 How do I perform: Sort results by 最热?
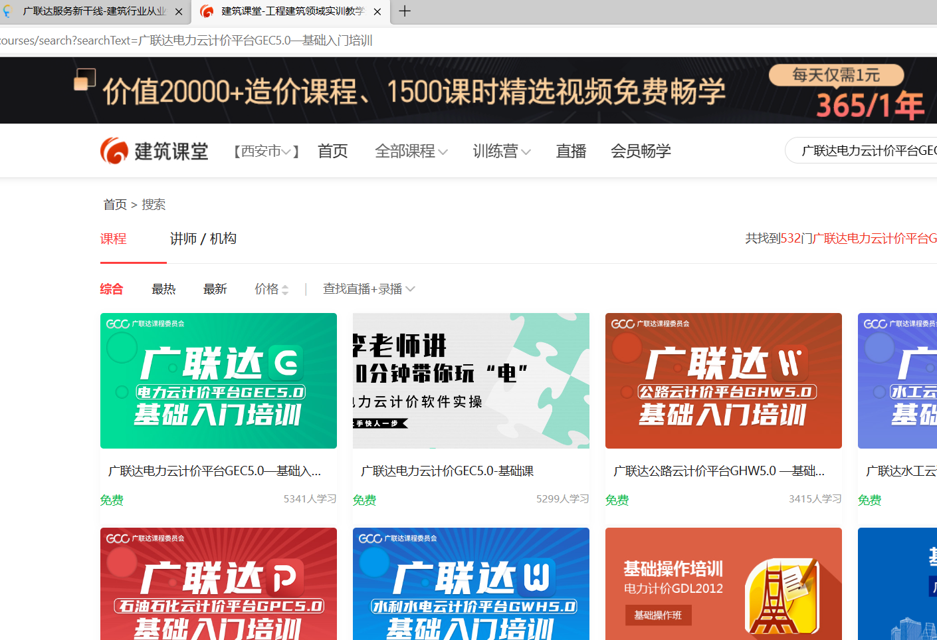coord(163,289)
